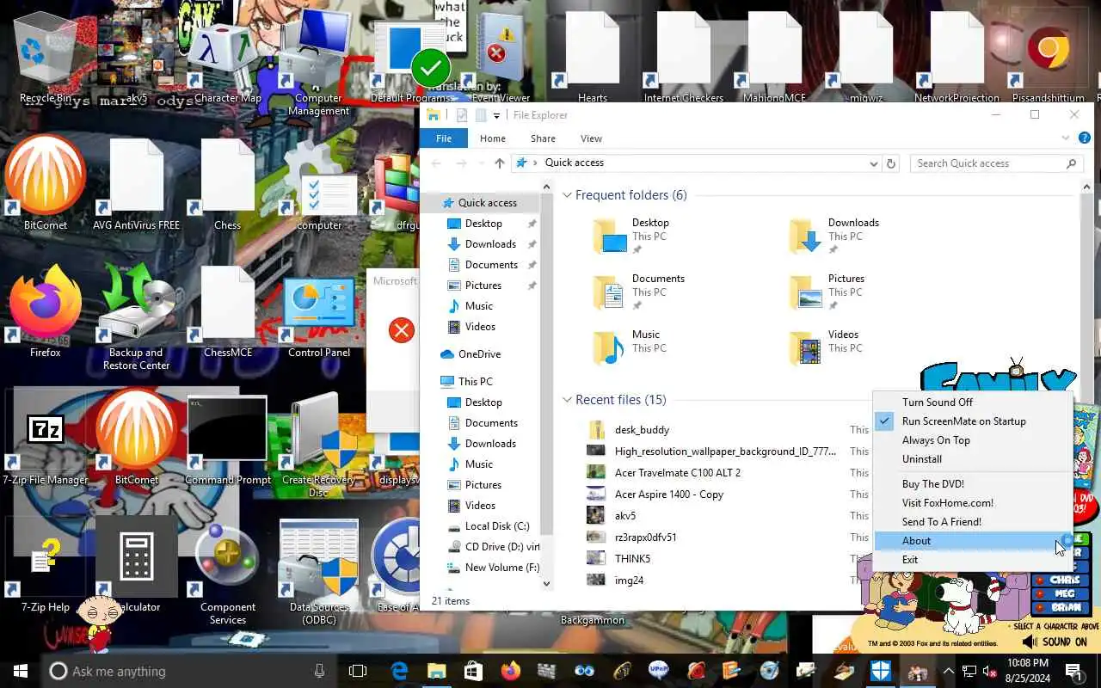Image resolution: width=1101 pixels, height=688 pixels.
Task: Open Microsoft Store from the taskbar
Action: (x=473, y=671)
